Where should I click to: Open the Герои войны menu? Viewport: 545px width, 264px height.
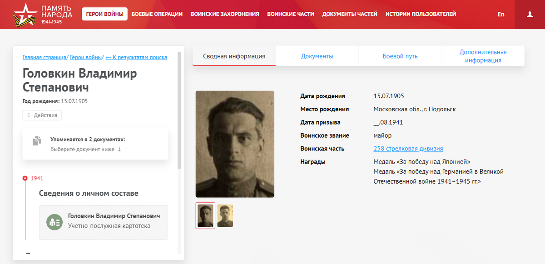(x=104, y=14)
